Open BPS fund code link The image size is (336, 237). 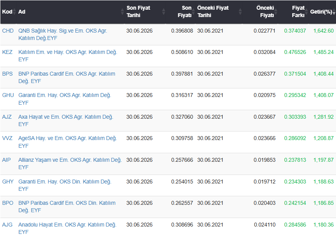7,74
